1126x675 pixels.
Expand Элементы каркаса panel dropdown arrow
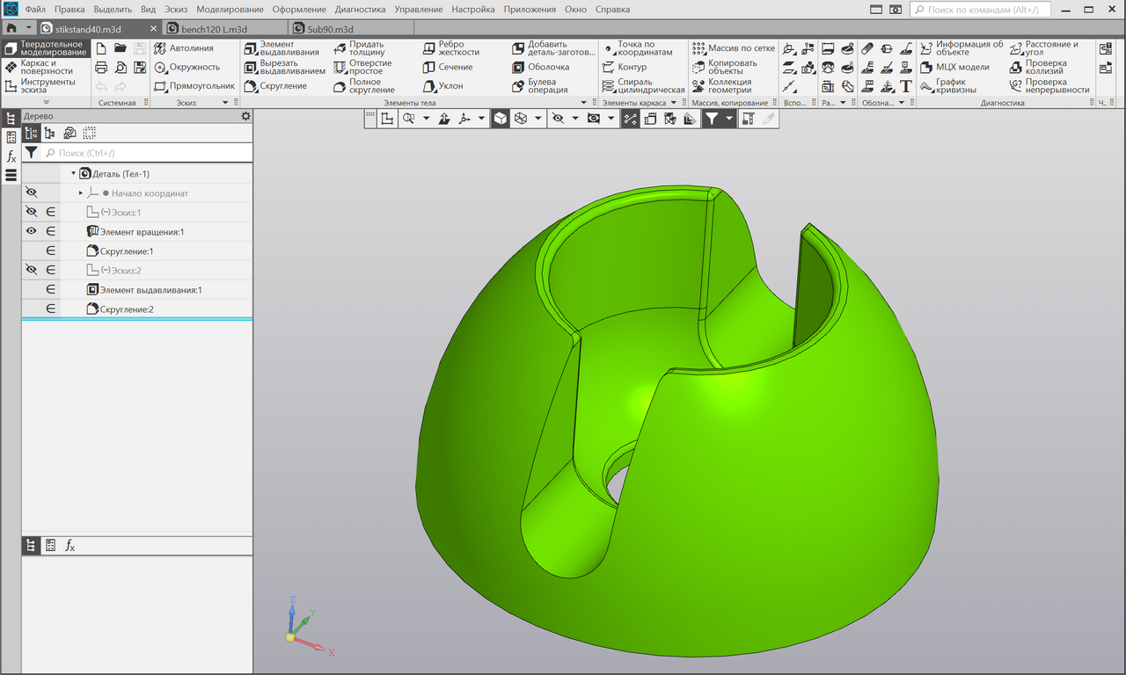tap(673, 103)
